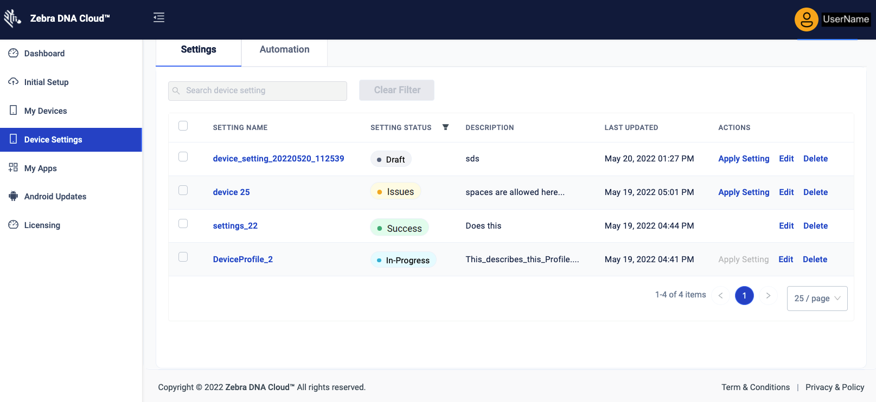The height and width of the screenshot is (402, 876).
Task: Open the device_setting_20220520_112539 link
Action: point(278,159)
